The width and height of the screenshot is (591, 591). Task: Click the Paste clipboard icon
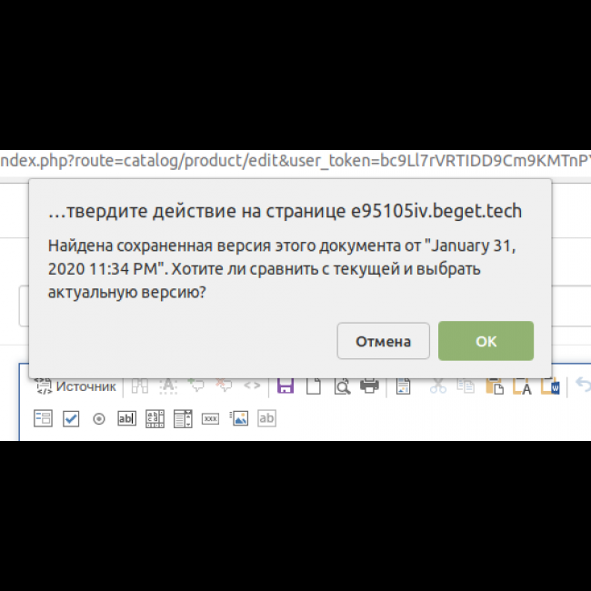pyautogui.click(x=495, y=386)
